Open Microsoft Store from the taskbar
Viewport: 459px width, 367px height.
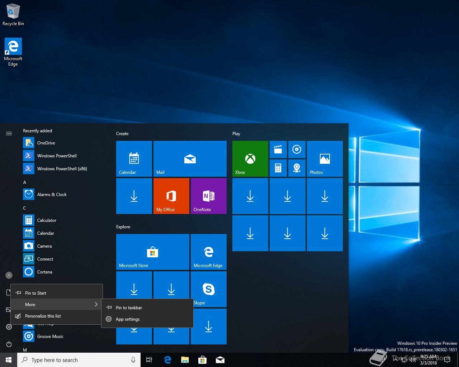click(203, 360)
